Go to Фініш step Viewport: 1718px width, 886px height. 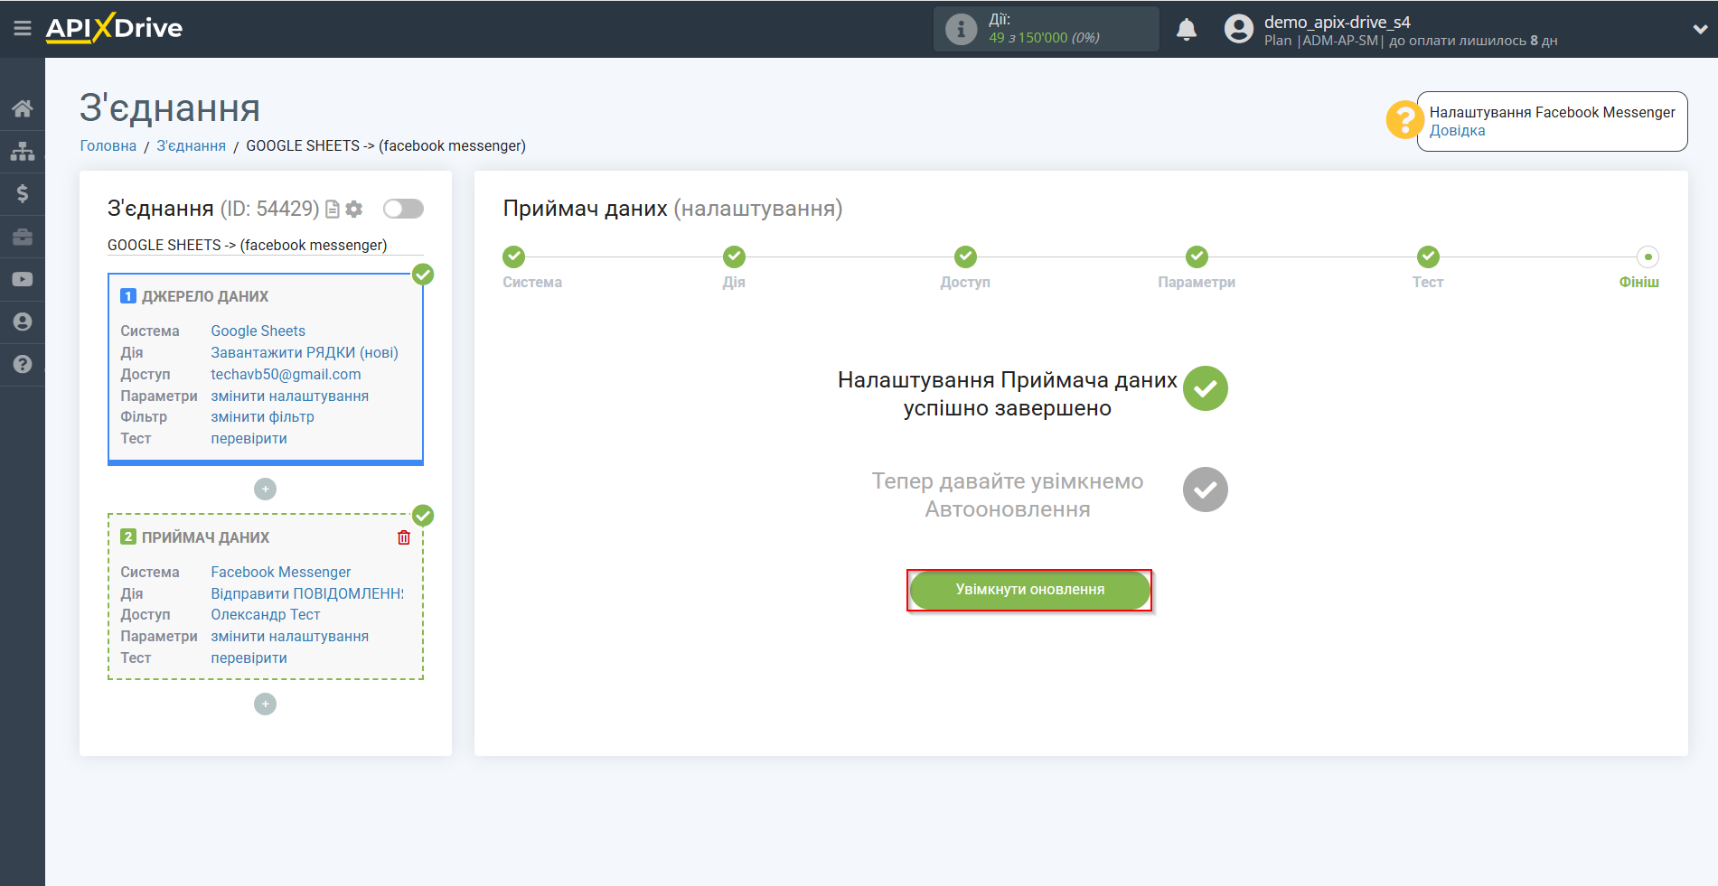[1648, 257]
